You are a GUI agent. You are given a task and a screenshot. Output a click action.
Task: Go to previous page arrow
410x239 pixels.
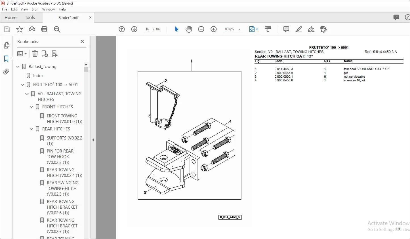click(122, 29)
